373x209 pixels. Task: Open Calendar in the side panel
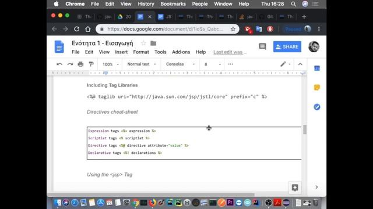click(x=317, y=69)
